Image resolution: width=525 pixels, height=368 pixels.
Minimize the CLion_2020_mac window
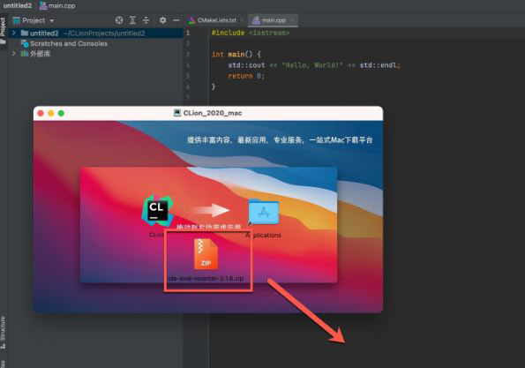click(51, 113)
